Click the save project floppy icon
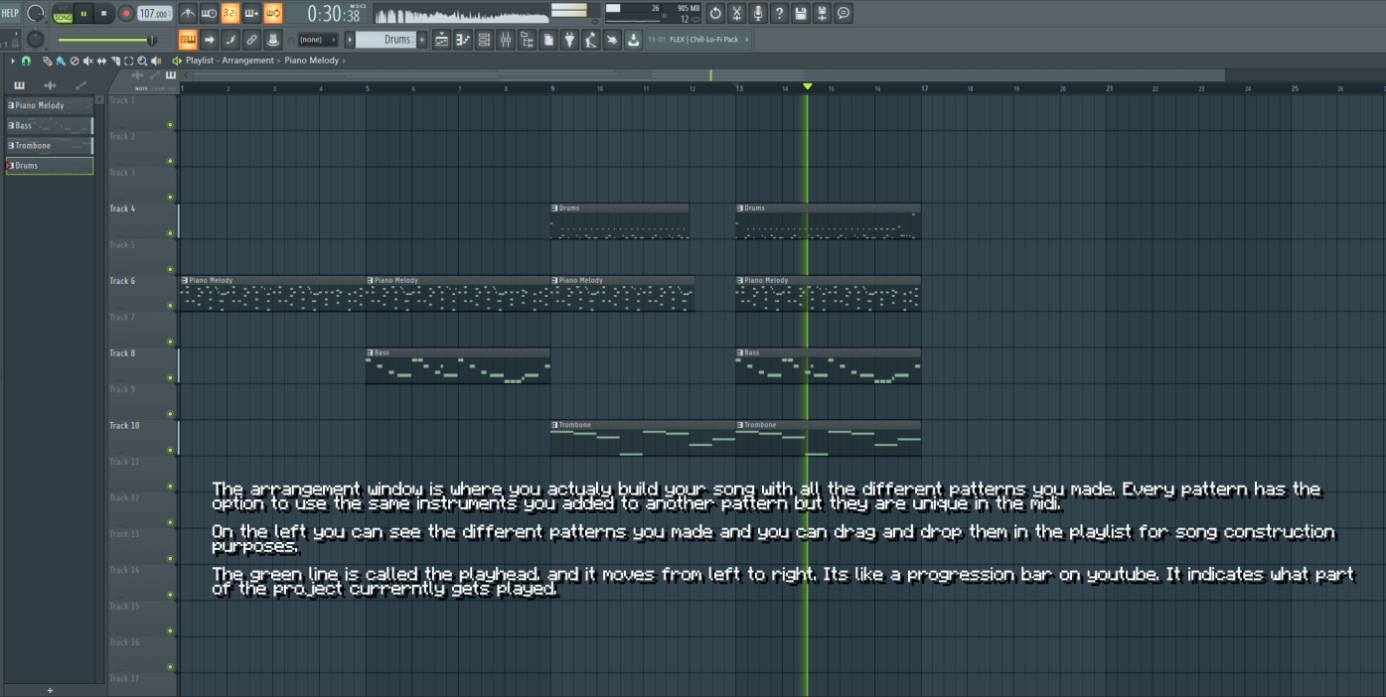The width and height of the screenshot is (1386, 697). [x=801, y=13]
